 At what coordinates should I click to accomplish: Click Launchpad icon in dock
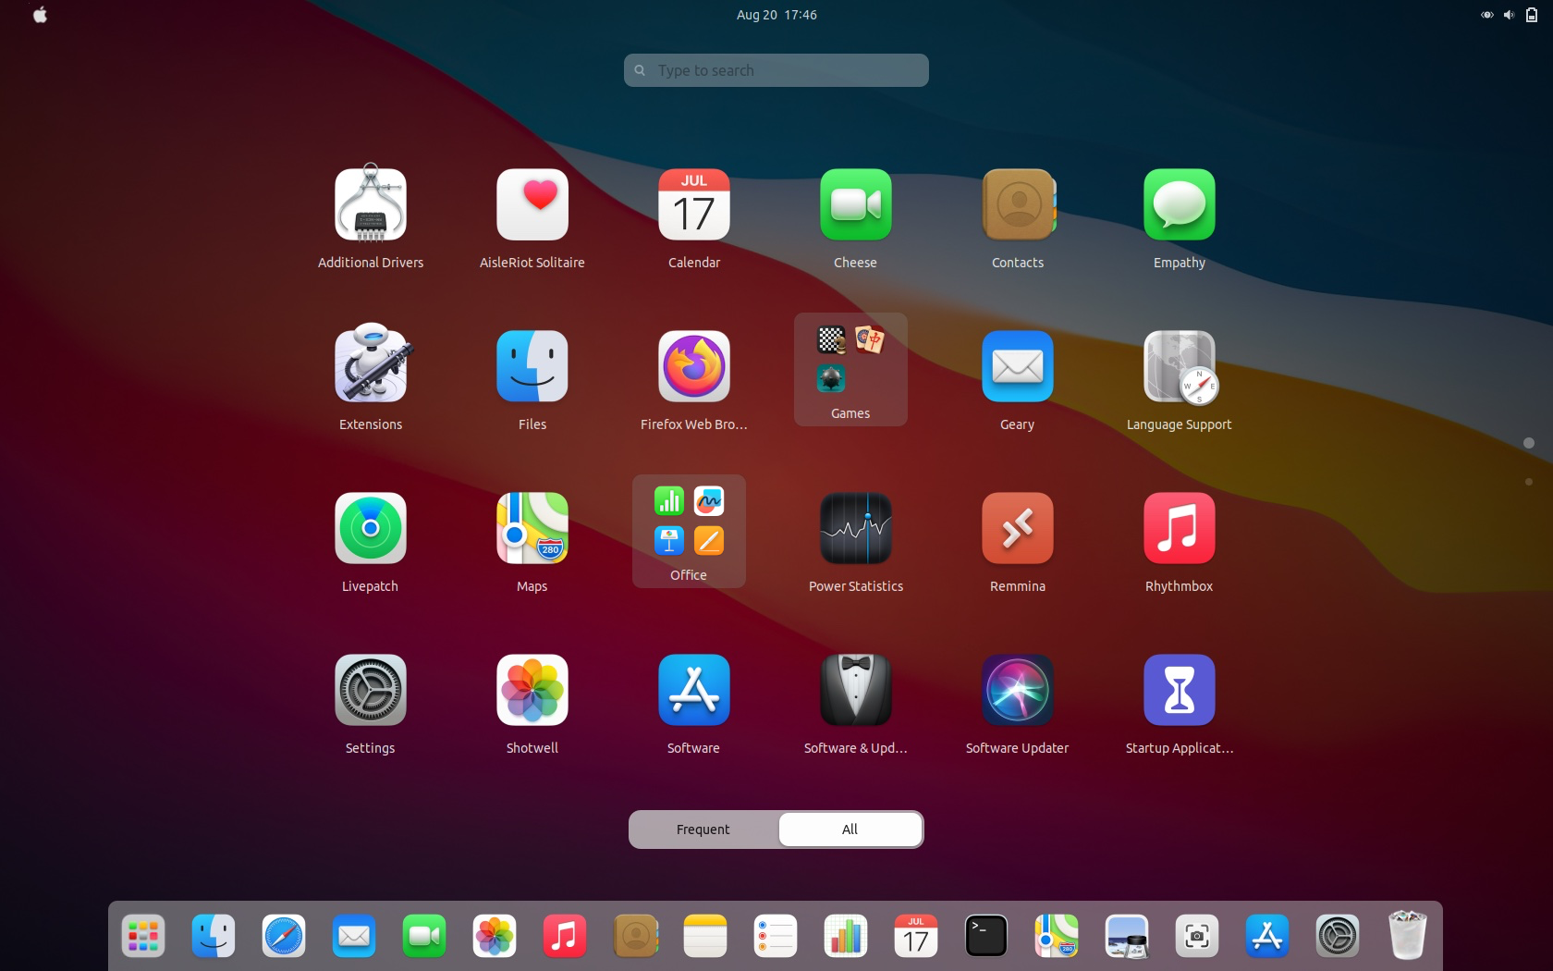click(143, 937)
